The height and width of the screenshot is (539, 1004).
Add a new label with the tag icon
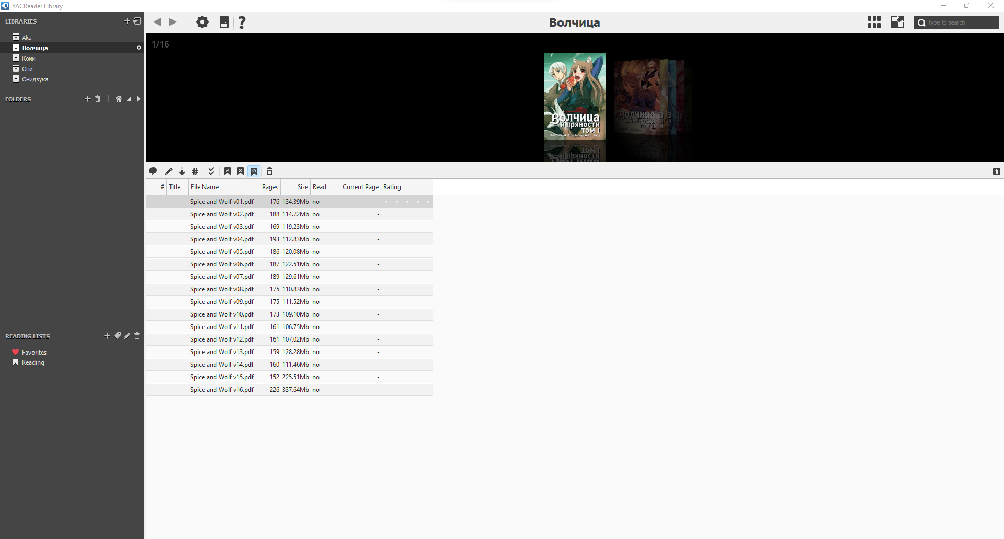point(118,336)
